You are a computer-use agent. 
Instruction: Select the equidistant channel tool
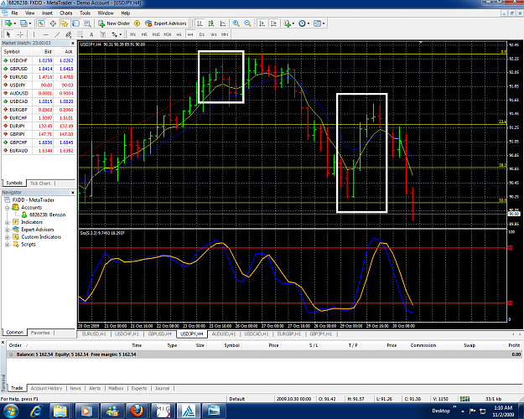[69, 34]
